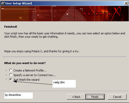Click the "Just finish the wizard" label text
Screen dimensions: 129x103
tap(26, 80)
